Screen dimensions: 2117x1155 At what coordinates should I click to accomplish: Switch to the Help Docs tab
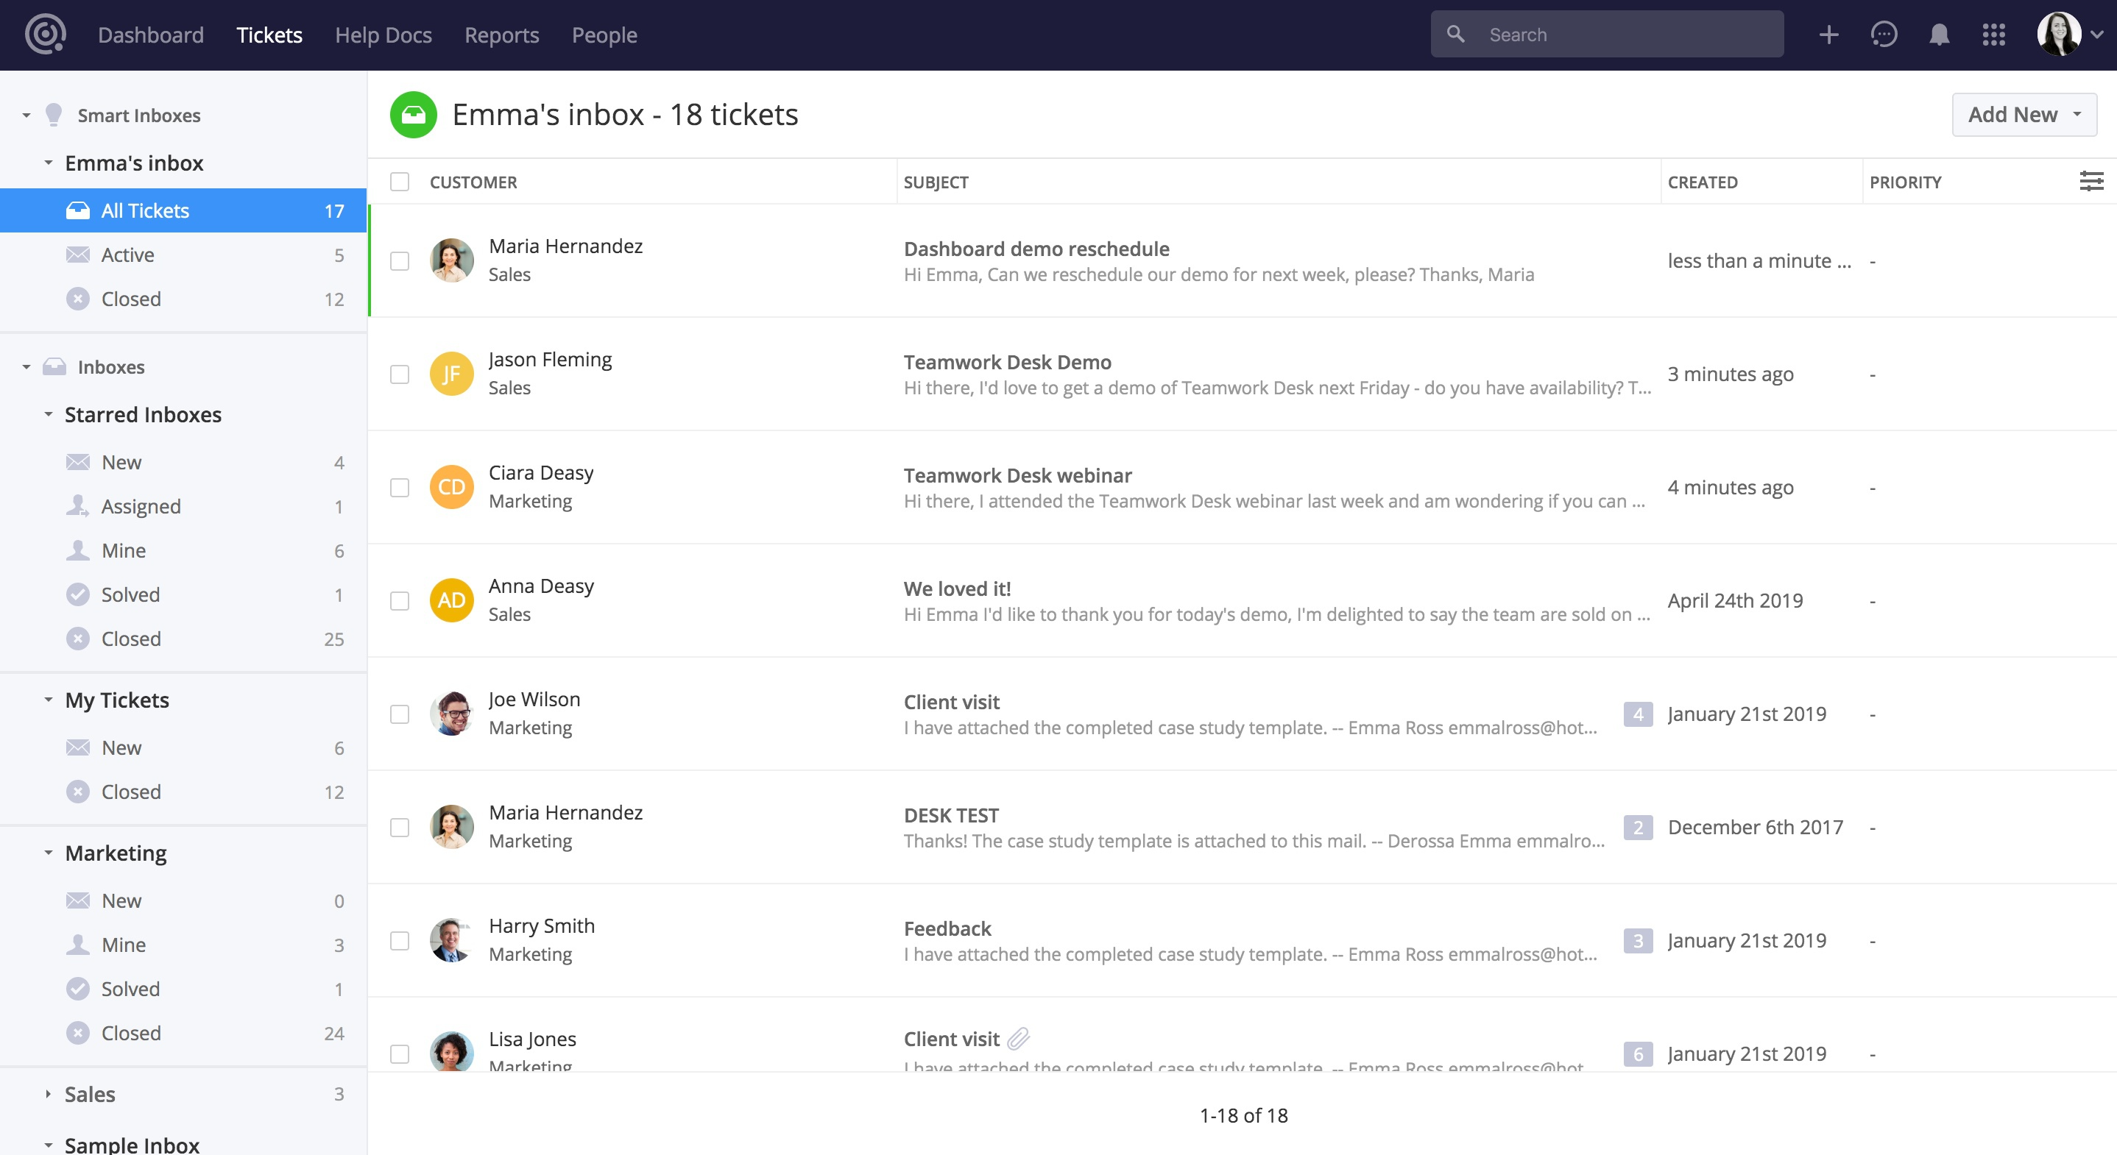tap(383, 35)
